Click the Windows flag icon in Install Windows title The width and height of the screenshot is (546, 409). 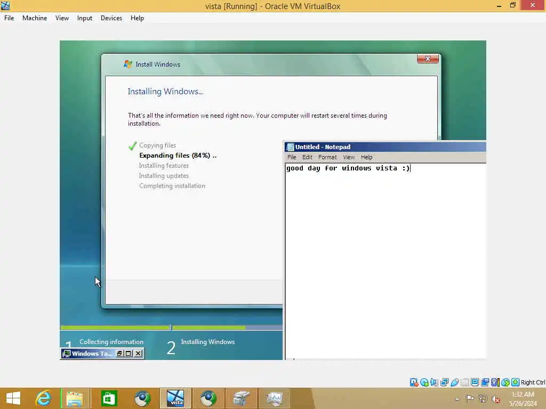click(128, 64)
